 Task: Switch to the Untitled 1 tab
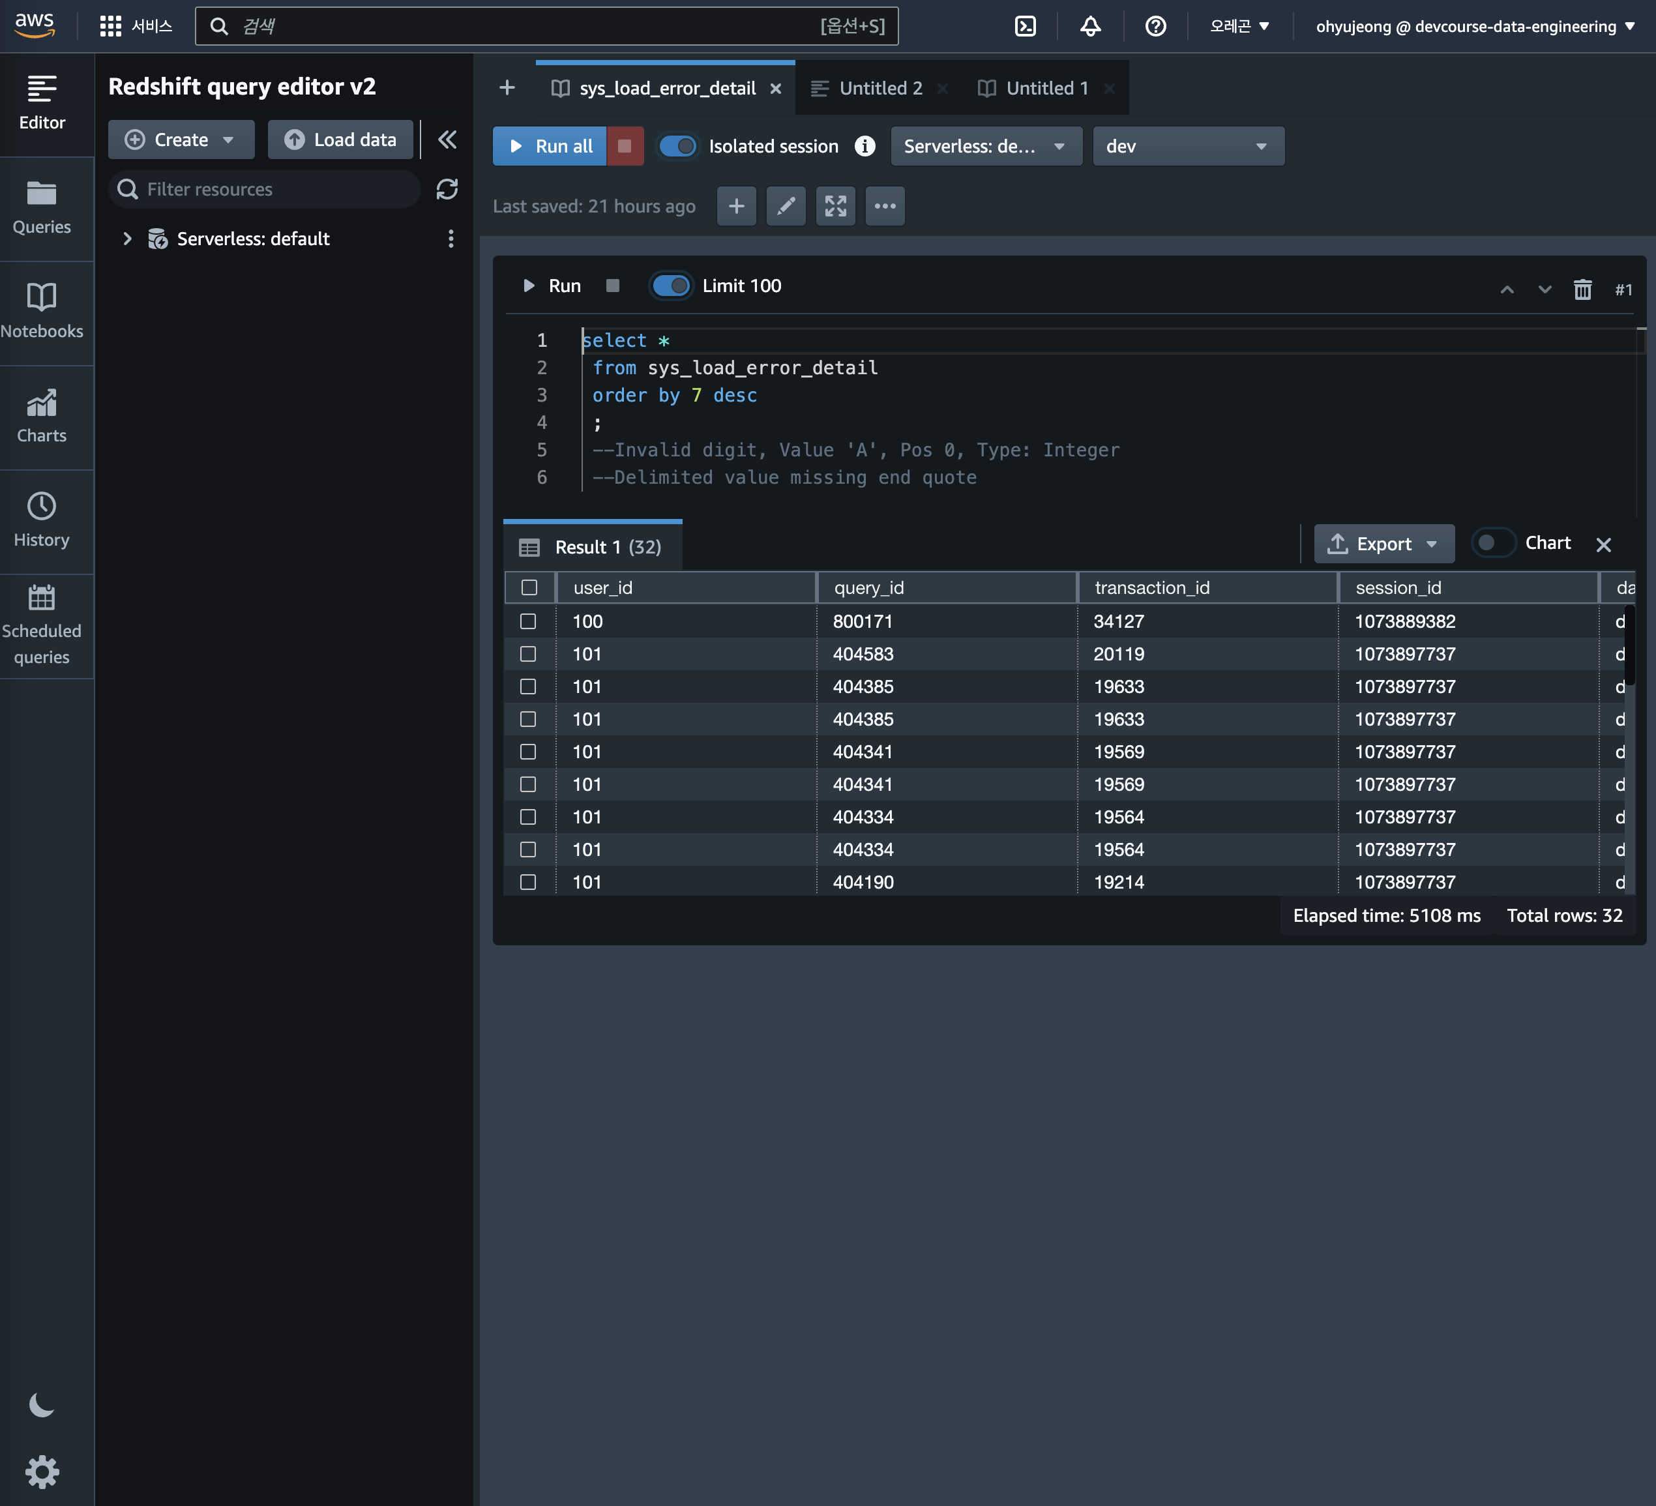pyautogui.click(x=1047, y=88)
